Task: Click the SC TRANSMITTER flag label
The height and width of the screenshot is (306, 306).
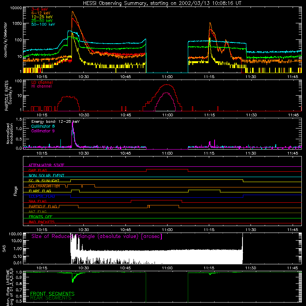Action: pyautogui.click(x=44, y=186)
